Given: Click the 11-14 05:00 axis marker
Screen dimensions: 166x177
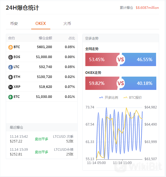Looking at the screenshot, I should point(96,163).
